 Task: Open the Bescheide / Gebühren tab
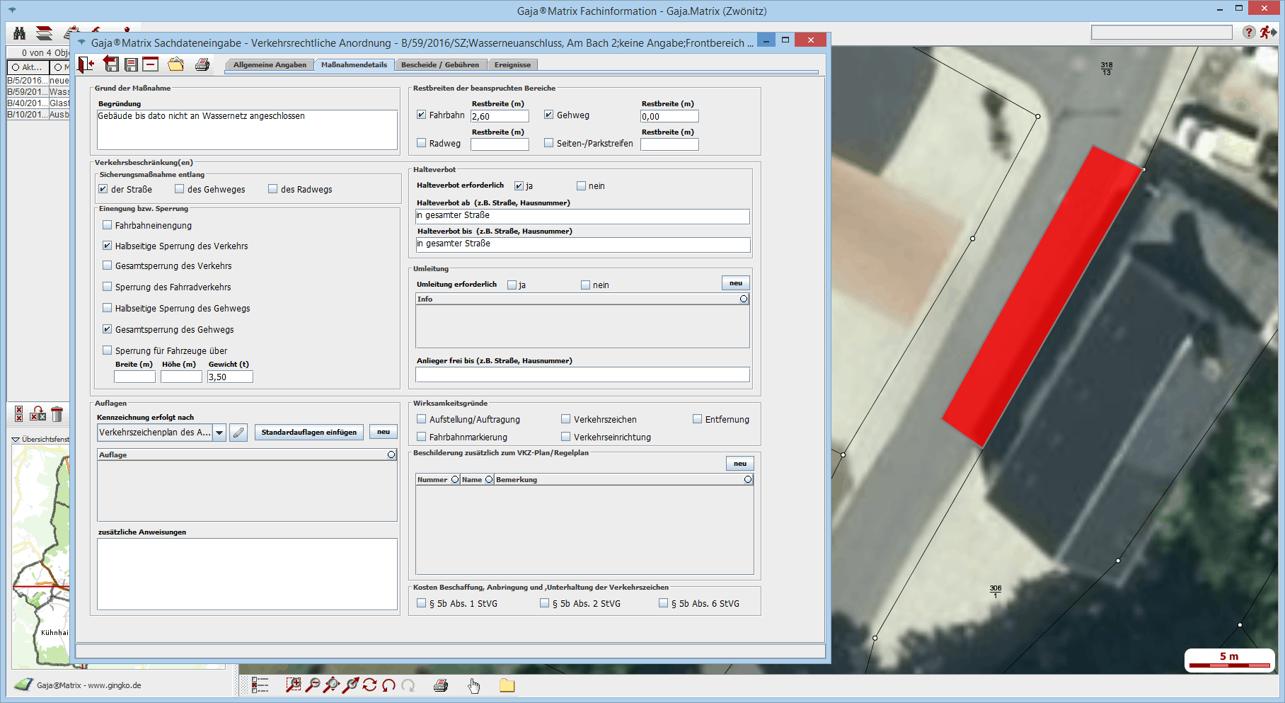(439, 65)
